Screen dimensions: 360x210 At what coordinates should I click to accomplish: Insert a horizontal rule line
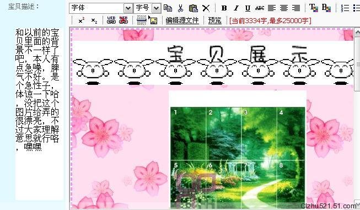[x=142, y=20]
